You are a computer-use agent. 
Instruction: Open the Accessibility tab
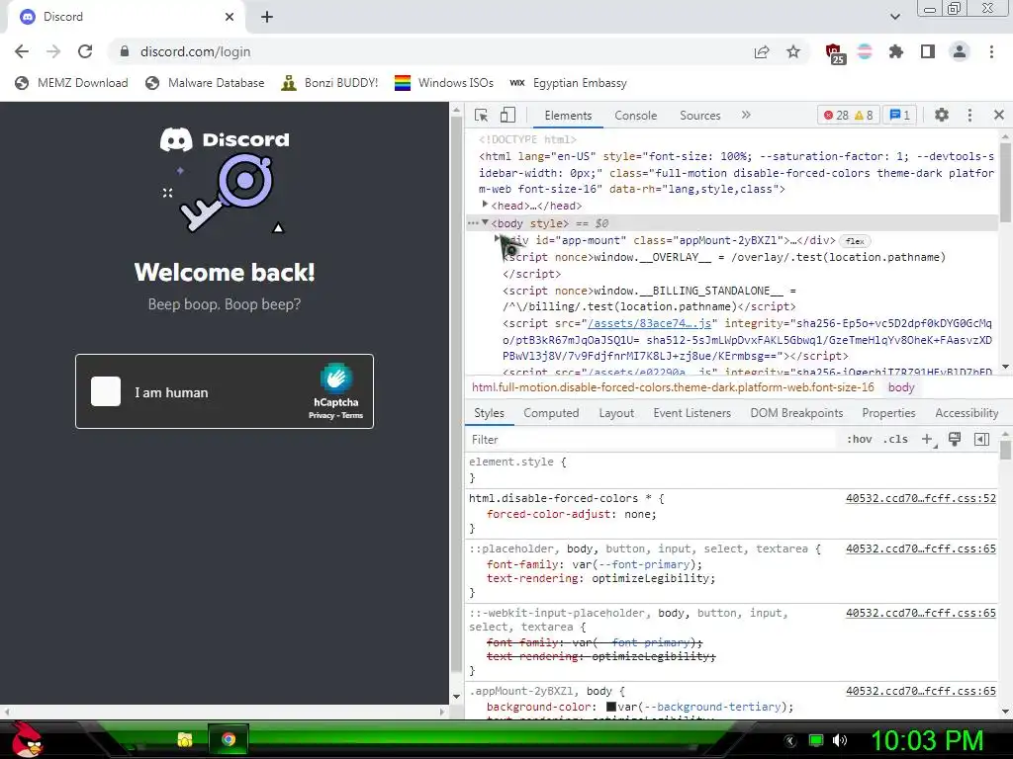point(967,413)
